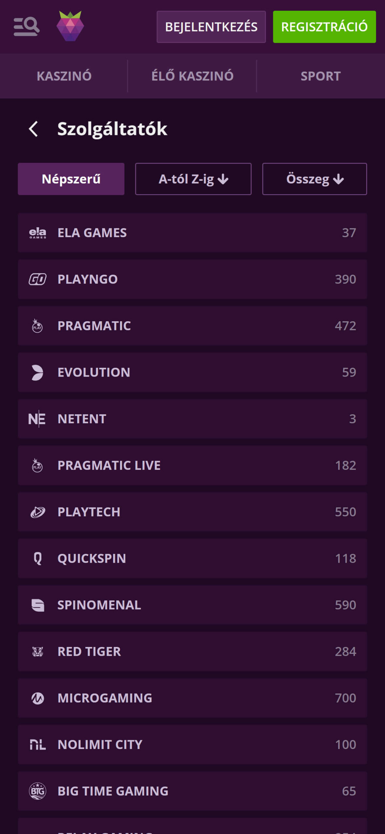385x834 pixels.
Task: Switch to the Kaszinó tab
Action: (x=64, y=76)
